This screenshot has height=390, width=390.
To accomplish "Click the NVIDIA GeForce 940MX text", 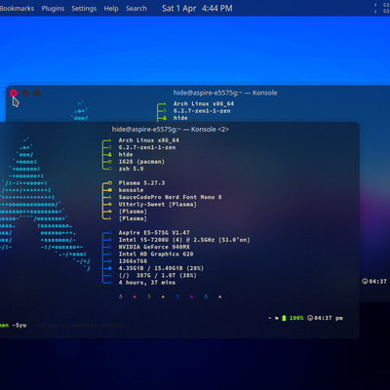I will click(x=154, y=247).
